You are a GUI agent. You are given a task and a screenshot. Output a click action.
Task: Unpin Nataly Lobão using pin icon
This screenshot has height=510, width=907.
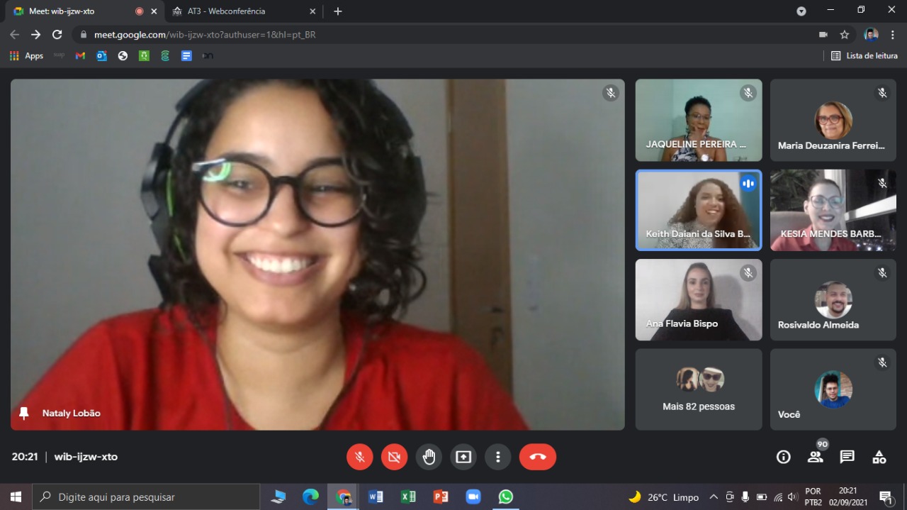pos(24,413)
